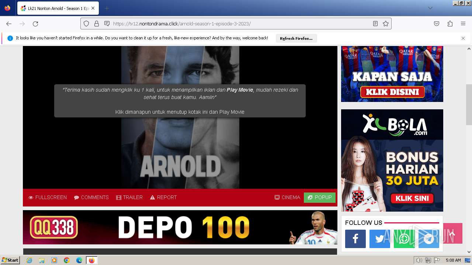472x265 pixels.
Task: Open the COMMENTS section
Action: (91, 197)
